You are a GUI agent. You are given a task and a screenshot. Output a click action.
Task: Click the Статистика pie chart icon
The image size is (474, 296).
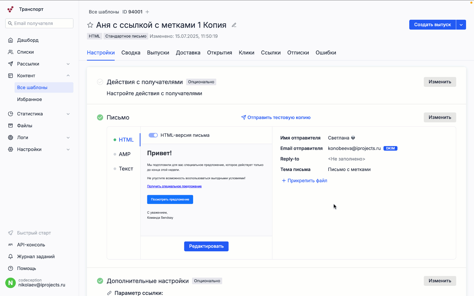(x=10, y=114)
